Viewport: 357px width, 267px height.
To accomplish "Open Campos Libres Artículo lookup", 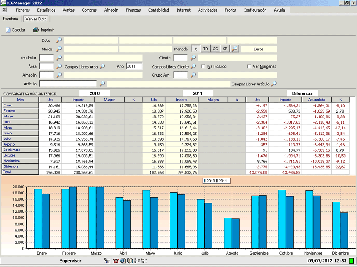I will click(274, 84).
